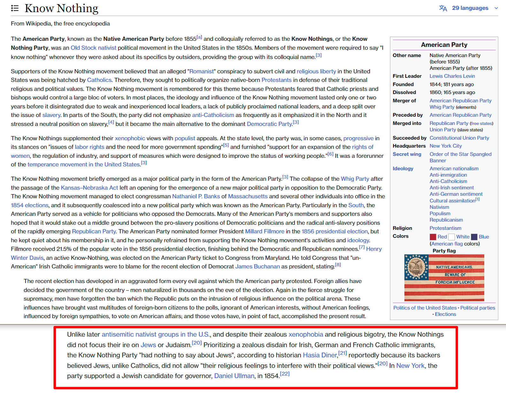Screen dimensions: 506x394
Task: Click the James Buchanan link
Action: (257, 266)
